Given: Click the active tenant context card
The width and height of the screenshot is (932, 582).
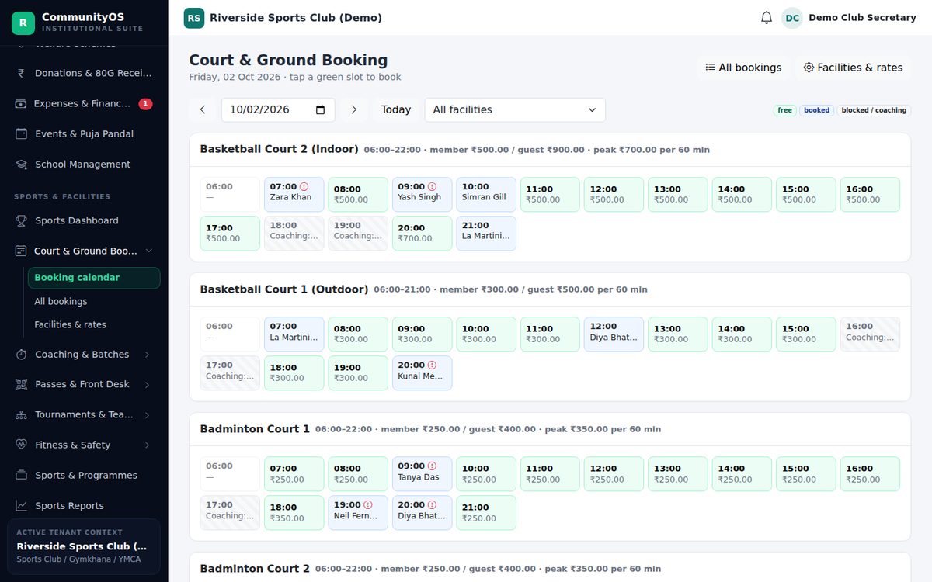Looking at the screenshot, I should (84, 547).
